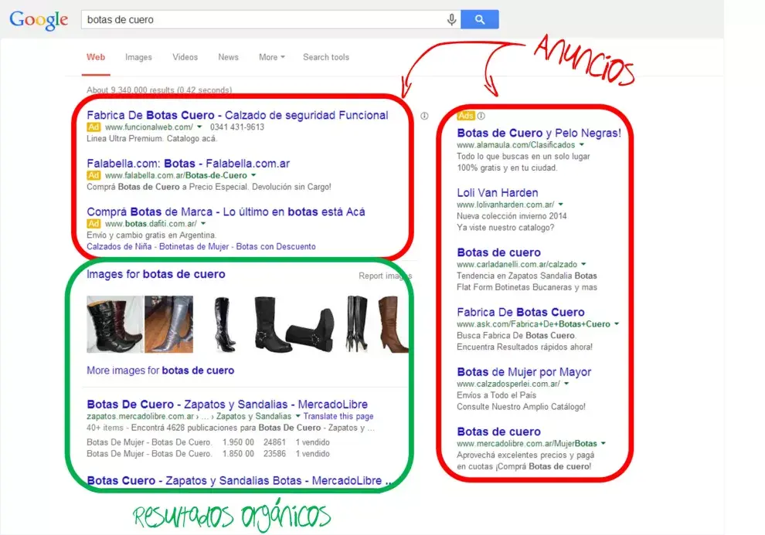Click the table row priced '1.850 00'

(209, 454)
